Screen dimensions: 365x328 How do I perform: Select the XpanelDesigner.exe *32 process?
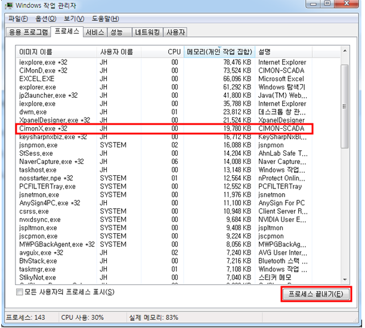(164, 120)
